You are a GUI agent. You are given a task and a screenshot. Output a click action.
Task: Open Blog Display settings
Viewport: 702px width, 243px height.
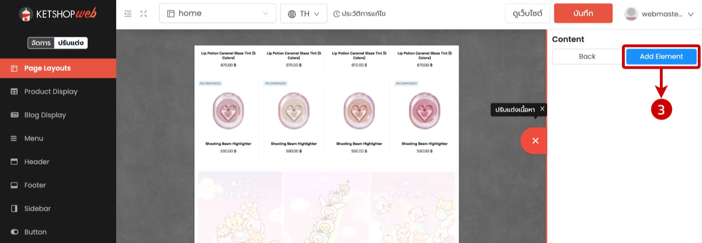point(45,115)
